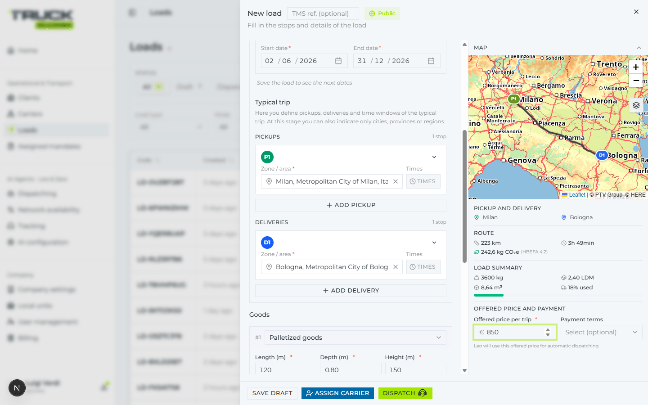Screen dimensions: 648x405
Task: Collapse the MAP section
Action: coord(639,48)
